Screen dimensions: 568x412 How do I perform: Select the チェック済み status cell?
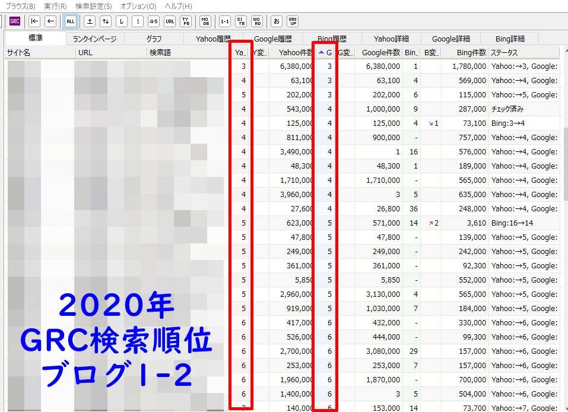coord(524,109)
